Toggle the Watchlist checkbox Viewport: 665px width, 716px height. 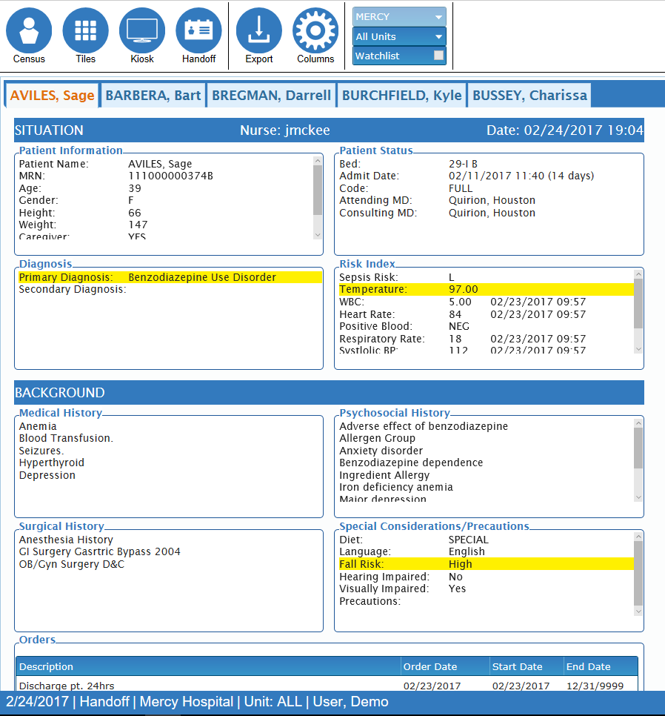[438, 56]
